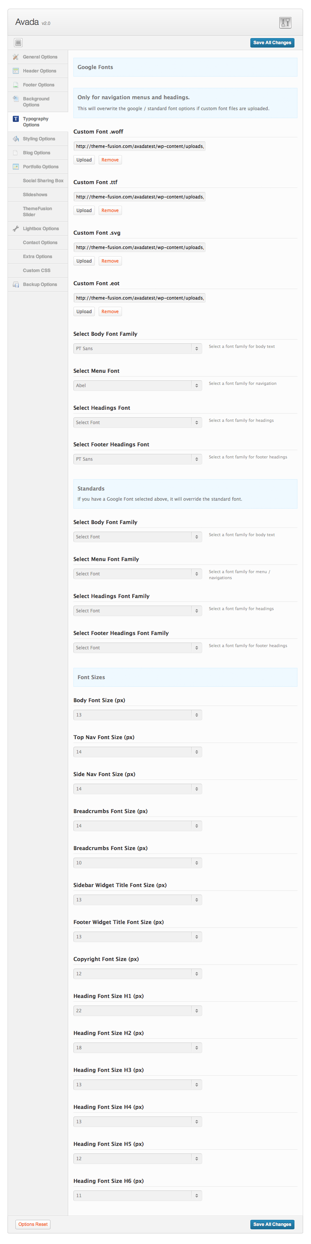Image resolution: width=311 pixels, height=1244 pixels.
Task: Open the Custom CSS menu item
Action: tap(36, 271)
